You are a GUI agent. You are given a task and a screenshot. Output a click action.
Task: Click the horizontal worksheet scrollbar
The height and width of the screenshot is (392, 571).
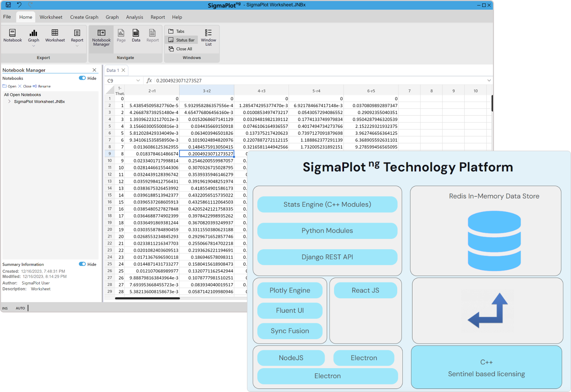pyautogui.click(x=147, y=298)
